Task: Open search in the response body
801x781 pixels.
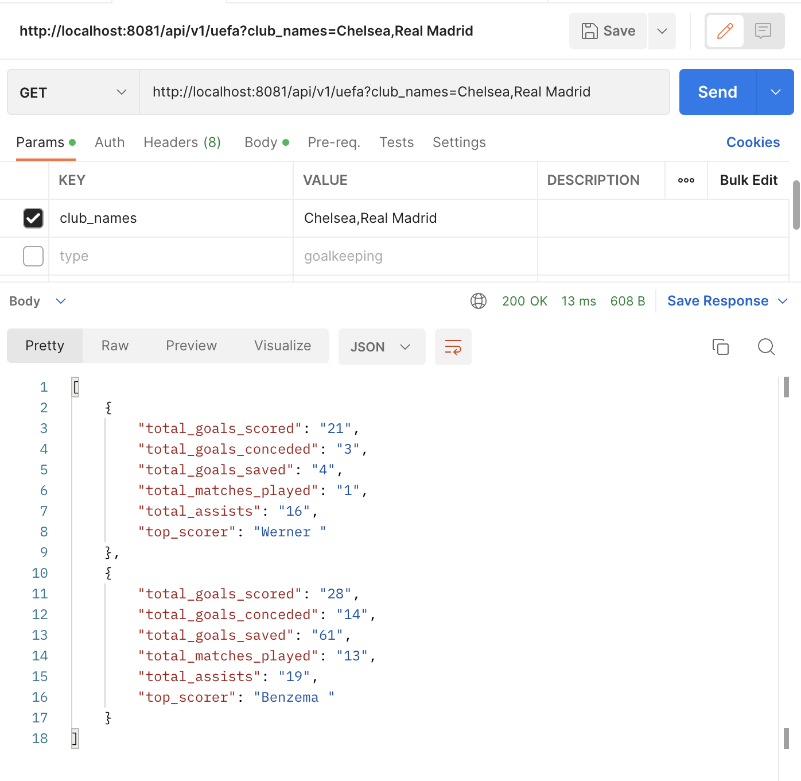Action: (x=766, y=347)
